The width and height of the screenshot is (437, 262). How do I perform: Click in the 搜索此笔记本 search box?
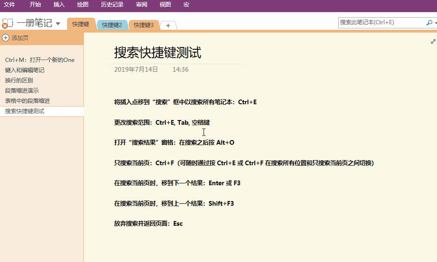(x=380, y=22)
